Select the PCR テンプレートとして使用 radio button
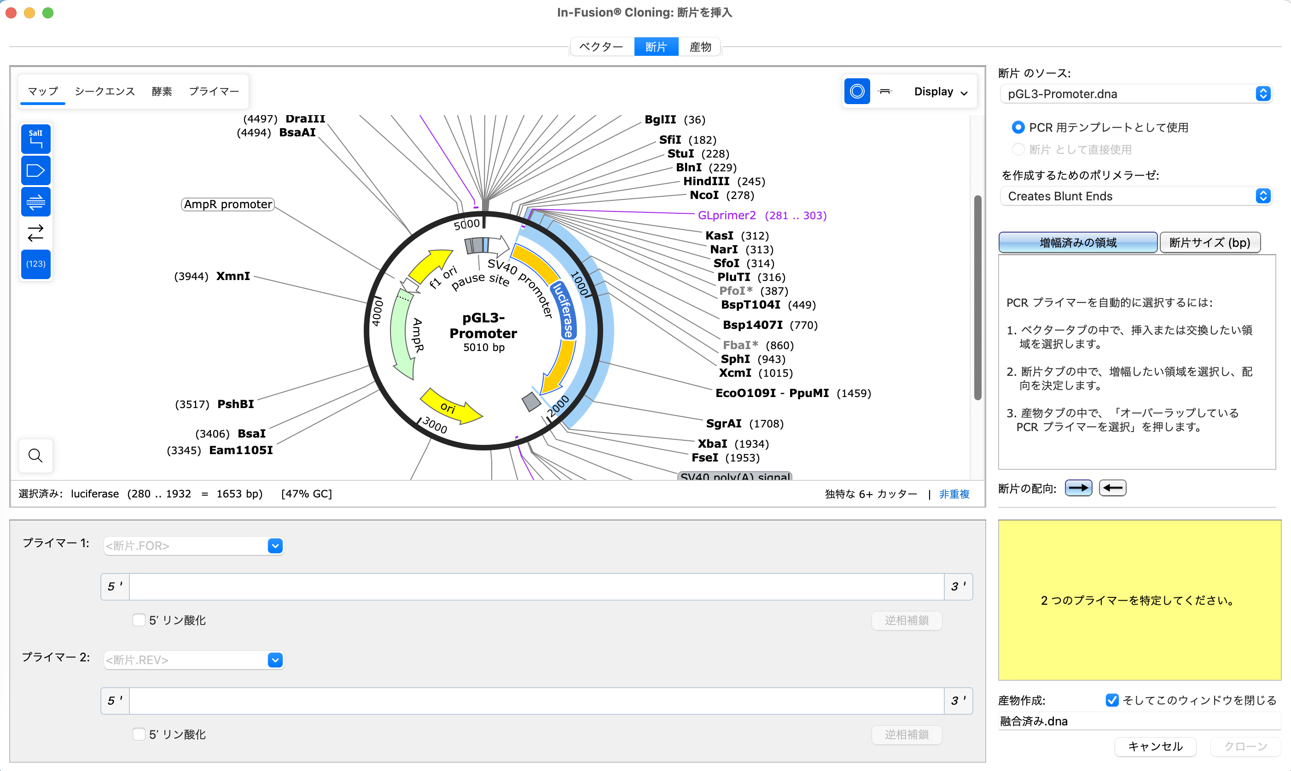The width and height of the screenshot is (1291, 771). [1019, 127]
